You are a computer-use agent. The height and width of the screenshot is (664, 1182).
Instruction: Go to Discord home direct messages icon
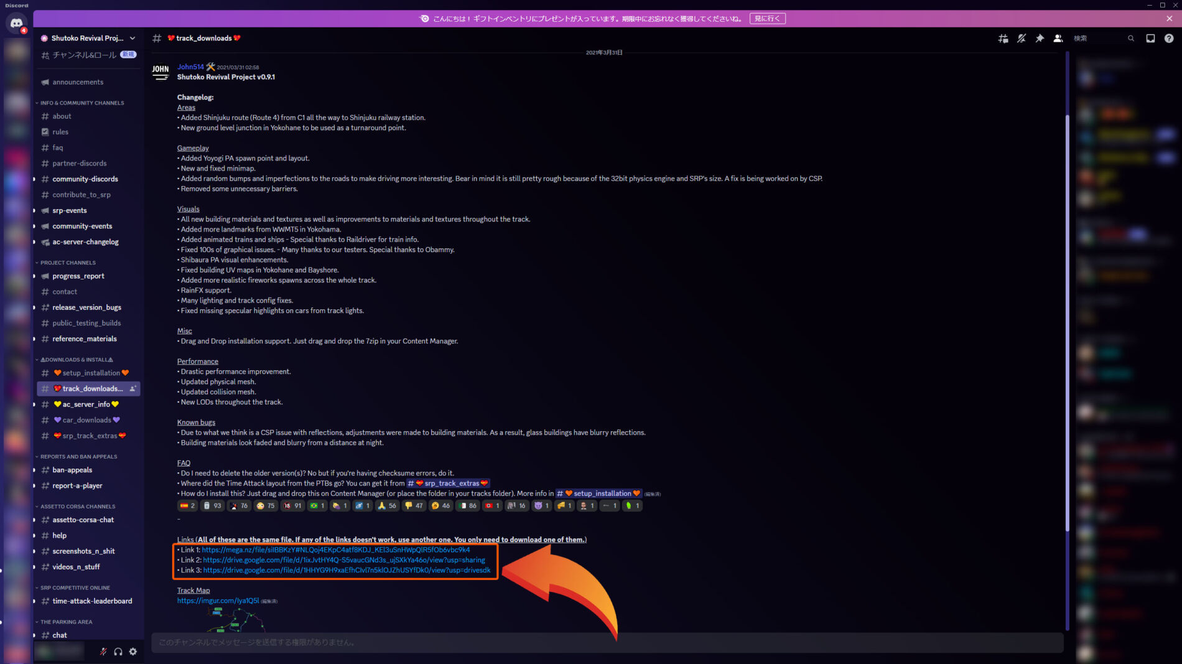(x=16, y=23)
